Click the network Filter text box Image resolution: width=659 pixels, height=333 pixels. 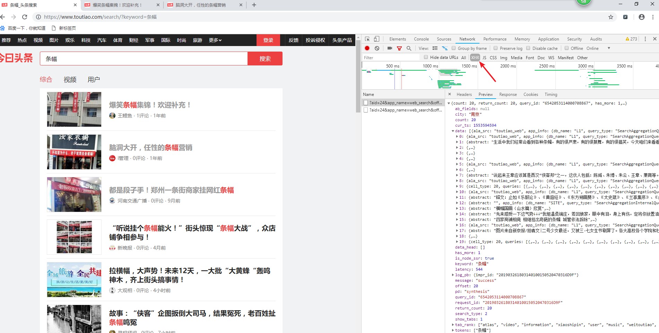click(391, 57)
